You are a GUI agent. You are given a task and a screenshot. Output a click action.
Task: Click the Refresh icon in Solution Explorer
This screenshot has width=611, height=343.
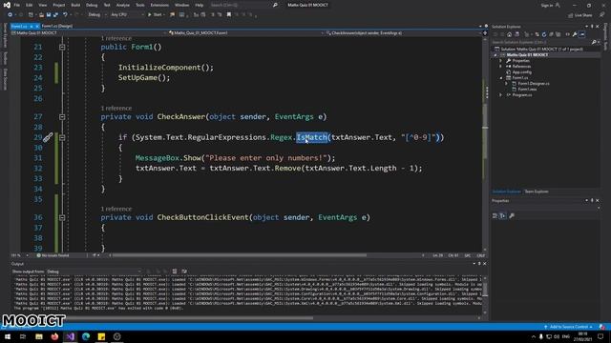tap(544, 34)
